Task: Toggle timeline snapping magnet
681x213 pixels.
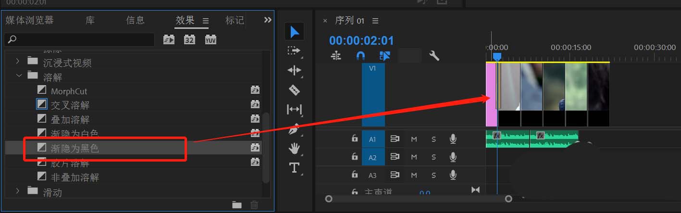Action: click(360, 56)
